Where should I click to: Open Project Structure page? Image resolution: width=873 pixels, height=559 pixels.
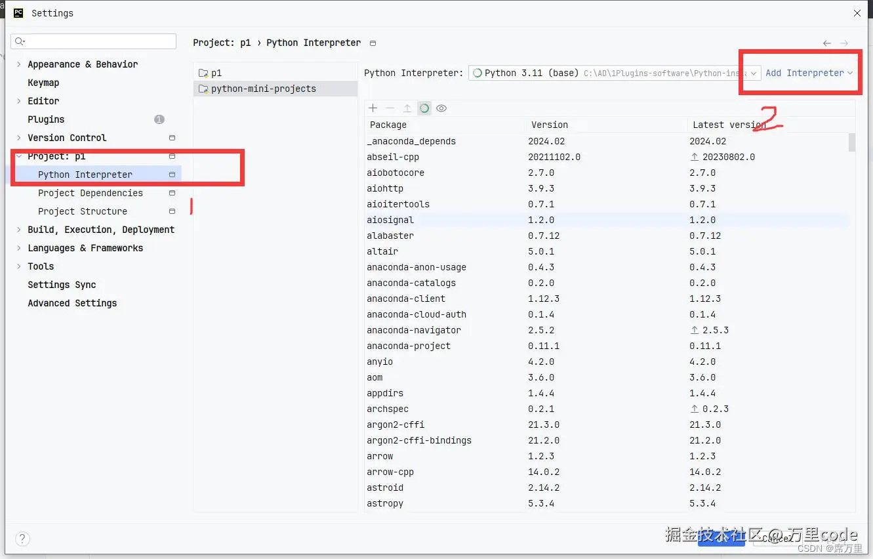coord(83,211)
